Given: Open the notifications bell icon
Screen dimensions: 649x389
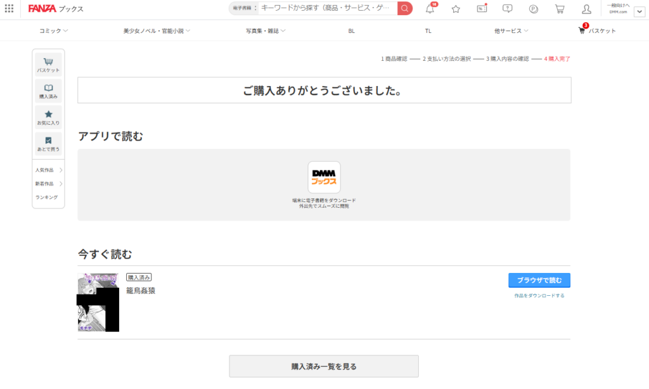Looking at the screenshot, I should point(430,8).
